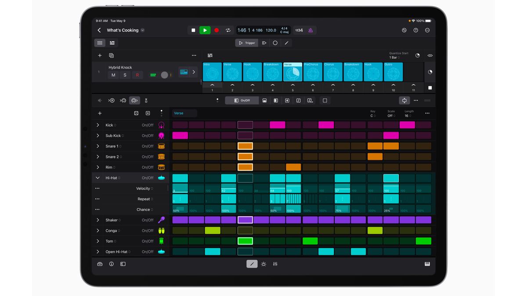Arm recording on Hybrid Knock with the R button
This screenshot has height=296, width=527.
pos(137,75)
